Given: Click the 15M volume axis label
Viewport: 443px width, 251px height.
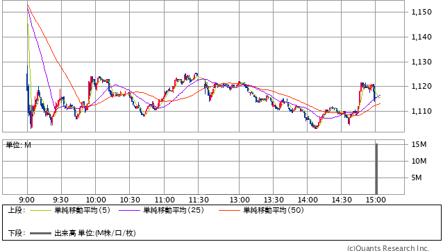Looking at the screenshot, I should [x=419, y=144].
